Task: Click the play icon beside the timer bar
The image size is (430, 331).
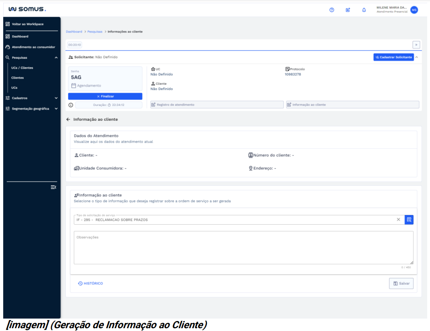Action: tap(416, 45)
